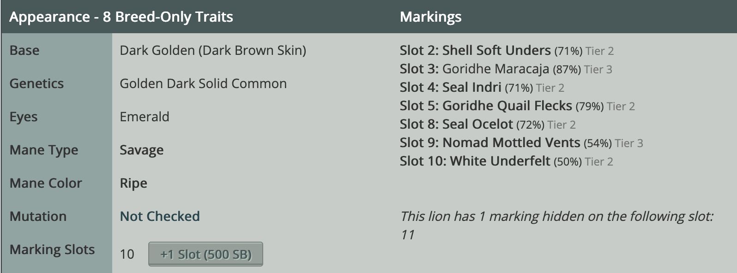This screenshot has width=737, height=273.
Task: Click the Dark Golden base value
Action: coord(213,50)
